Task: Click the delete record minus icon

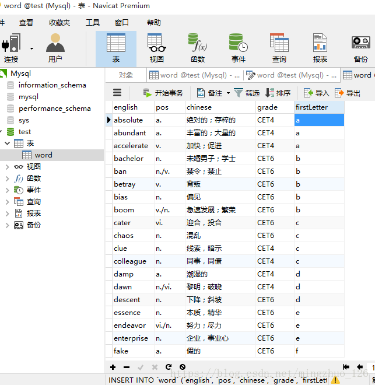Action: click(127, 367)
